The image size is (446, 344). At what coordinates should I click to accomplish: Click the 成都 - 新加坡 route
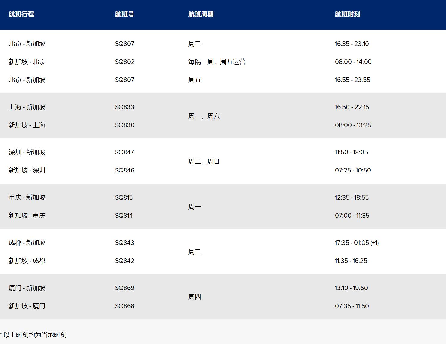tap(27, 243)
